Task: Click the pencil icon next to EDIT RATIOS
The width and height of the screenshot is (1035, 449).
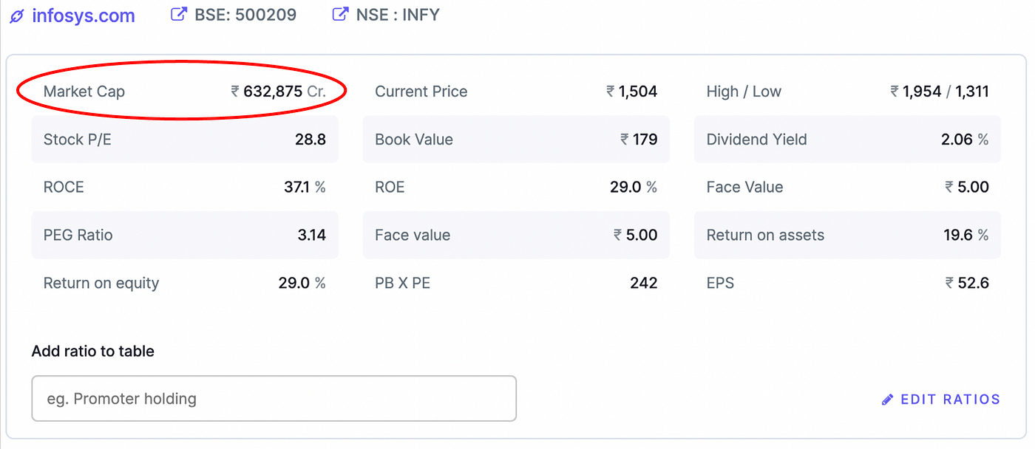Action: pyautogui.click(x=886, y=399)
